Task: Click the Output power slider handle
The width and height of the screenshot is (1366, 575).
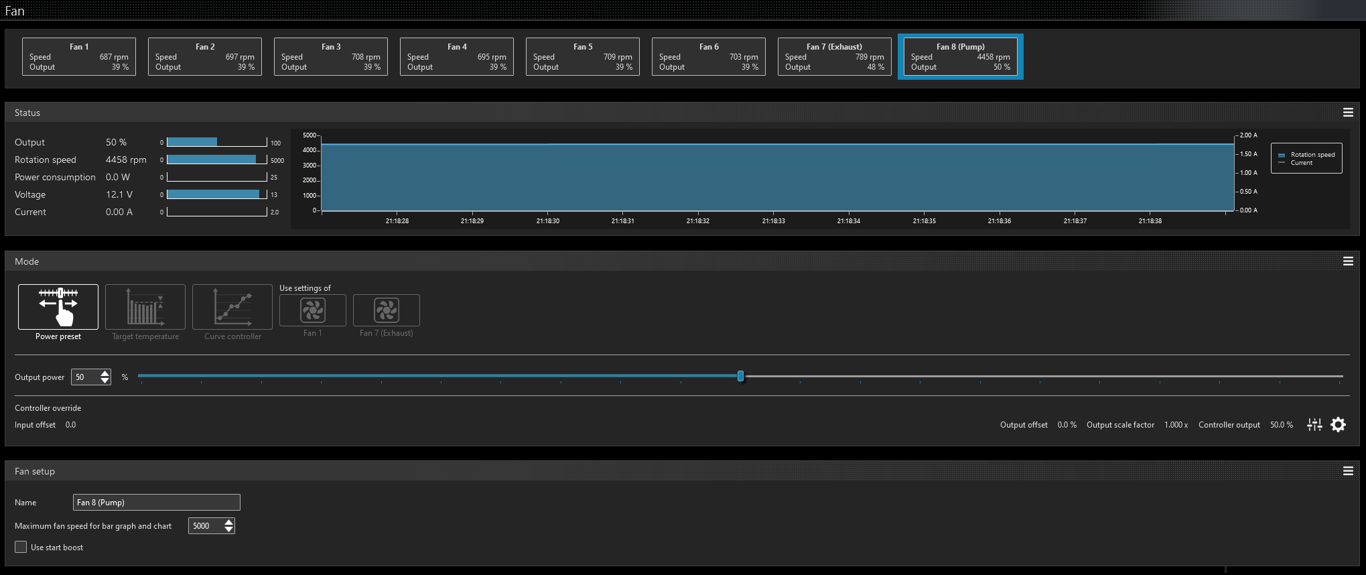Action: click(x=740, y=376)
